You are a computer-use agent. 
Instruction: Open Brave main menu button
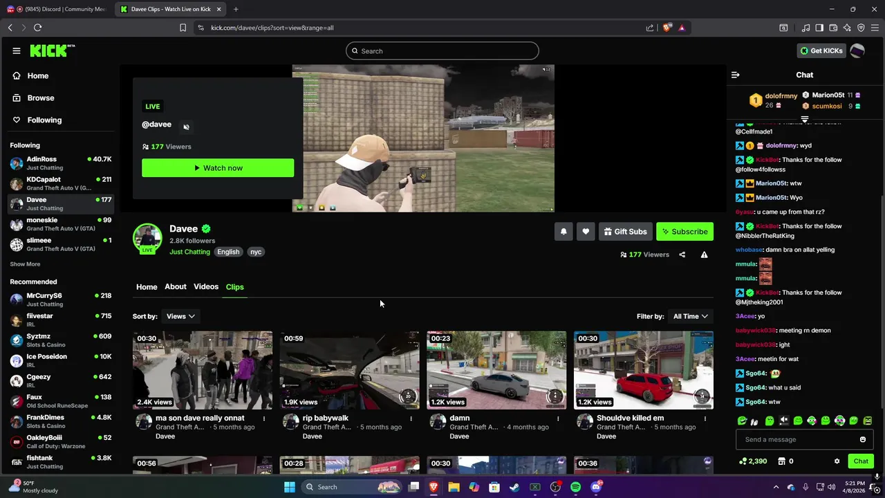[x=875, y=28]
